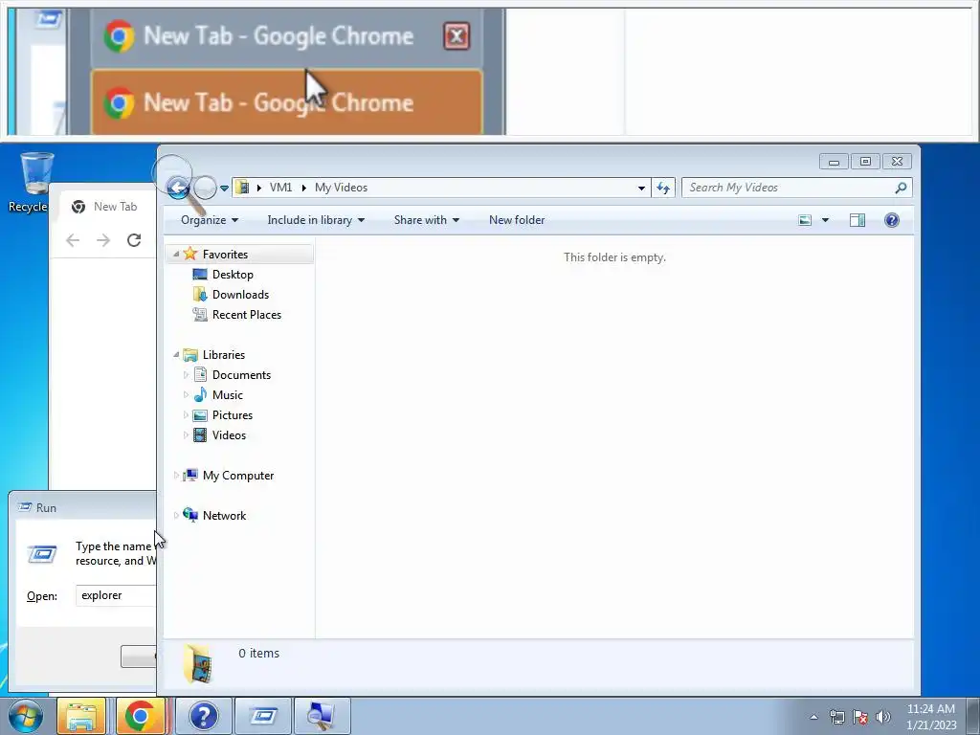Expand the Documents library
The width and height of the screenshot is (980, 735).
pyautogui.click(x=186, y=375)
